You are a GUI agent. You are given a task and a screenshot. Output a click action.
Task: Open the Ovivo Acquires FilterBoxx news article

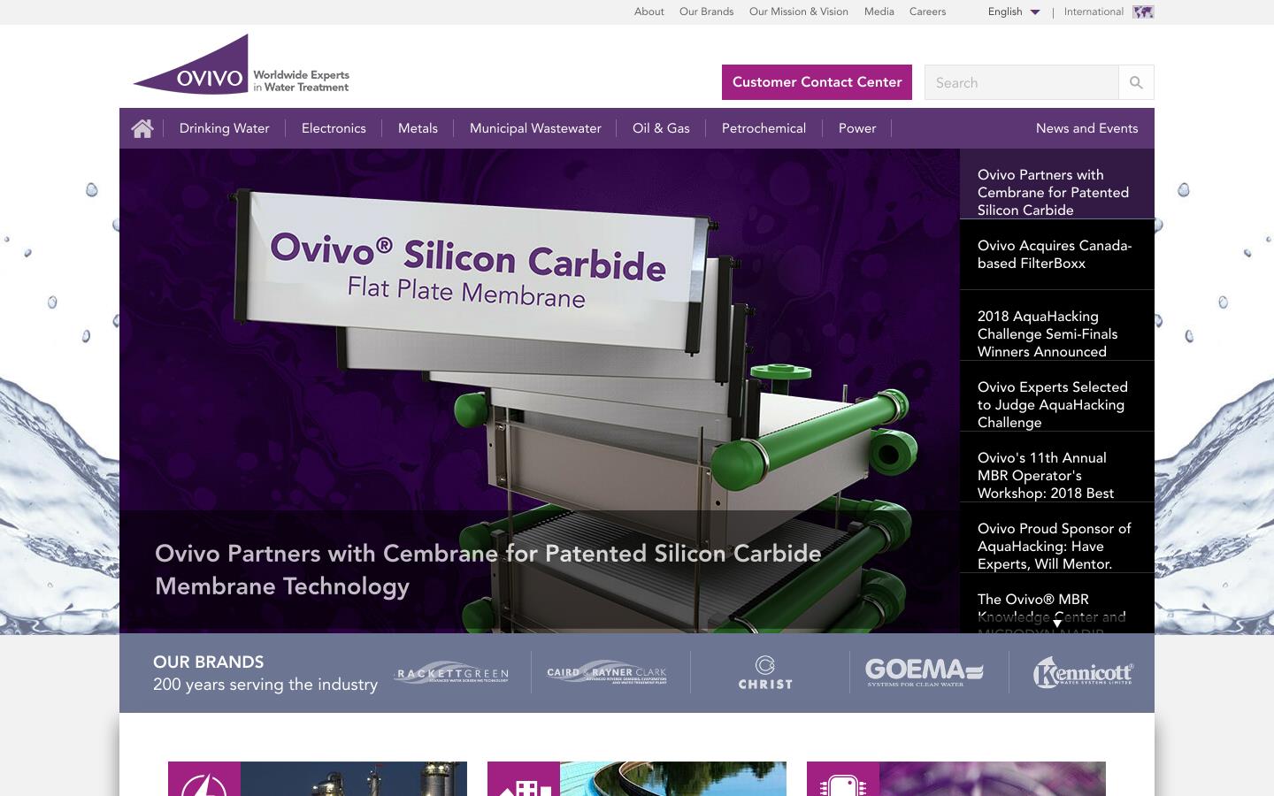1054,255
